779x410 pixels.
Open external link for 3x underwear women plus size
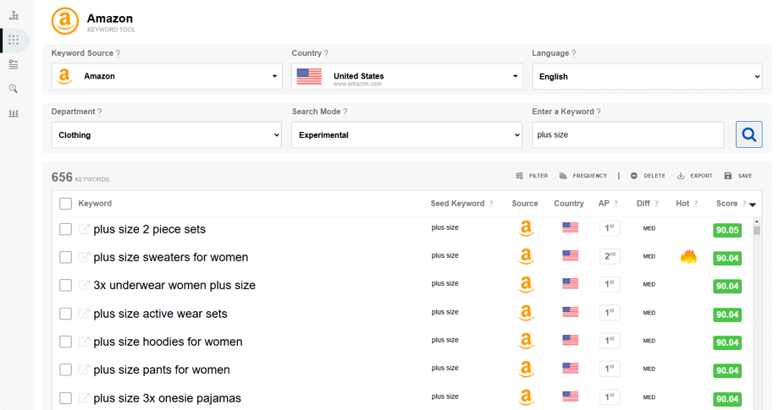(84, 285)
